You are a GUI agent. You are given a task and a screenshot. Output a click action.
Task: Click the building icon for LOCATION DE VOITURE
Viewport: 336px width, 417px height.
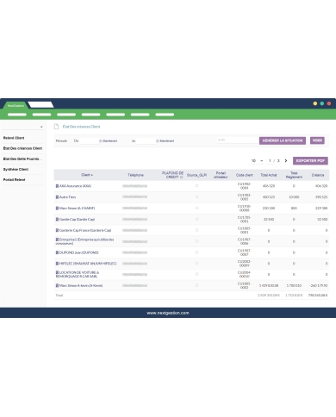57,272
